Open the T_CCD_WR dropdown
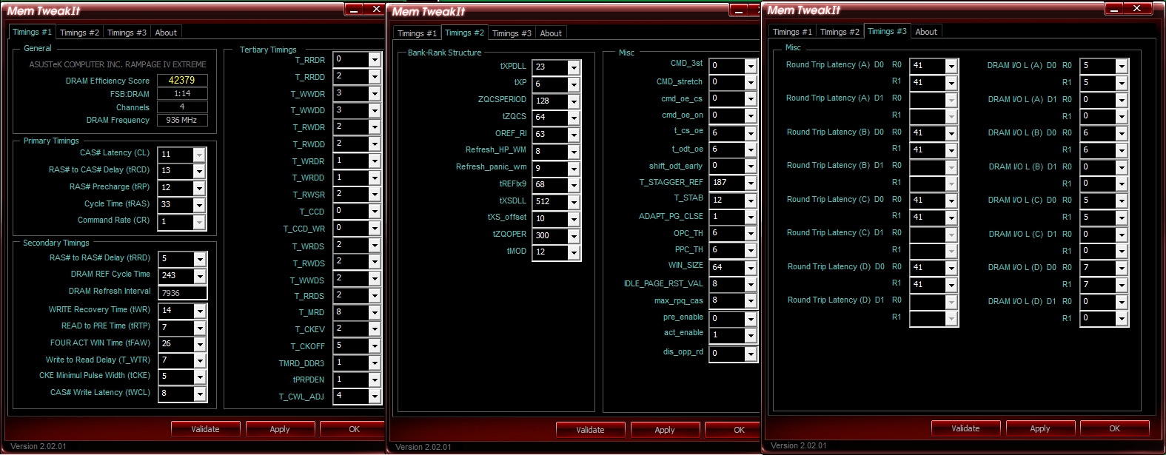 375,228
